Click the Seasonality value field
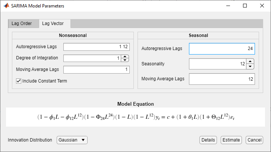 tap(217, 64)
